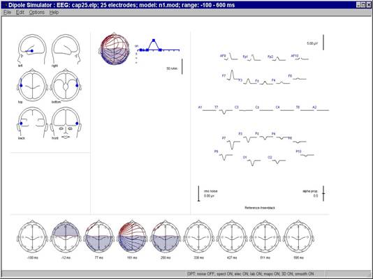
Task: Adjust the alpha prop. slider
Action: pyautogui.click(x=323, y=193)
